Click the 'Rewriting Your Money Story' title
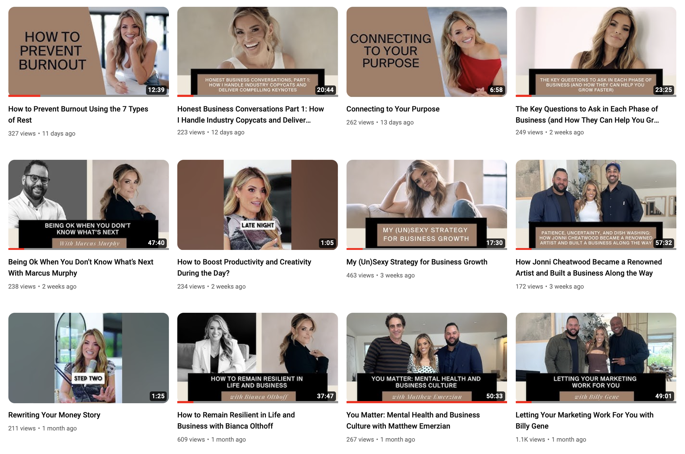This screenshot has height=454, width=685. point(54,415)
